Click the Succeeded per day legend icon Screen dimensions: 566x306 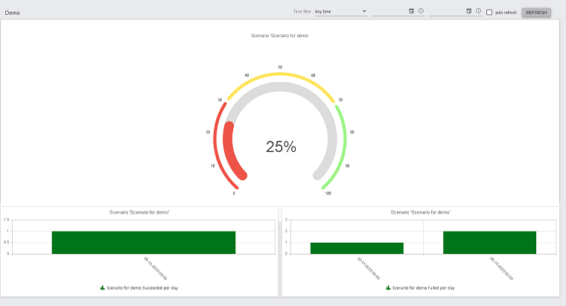coord(103,287)
